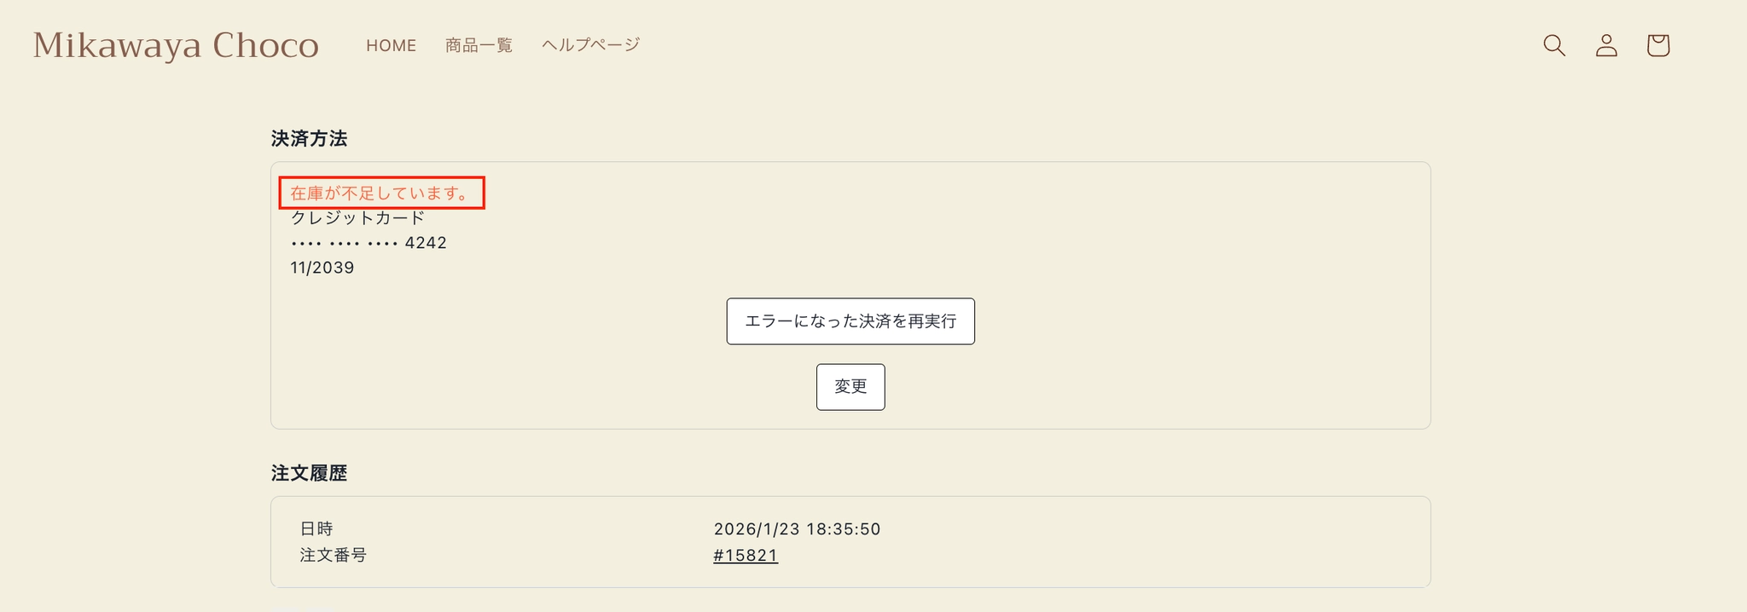
Task: Open the shopping cart icon
Action: point(1657,45)
